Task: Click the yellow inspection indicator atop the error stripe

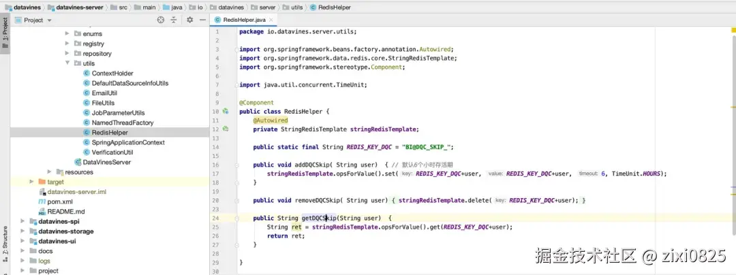Action: (x=733, y=31)
